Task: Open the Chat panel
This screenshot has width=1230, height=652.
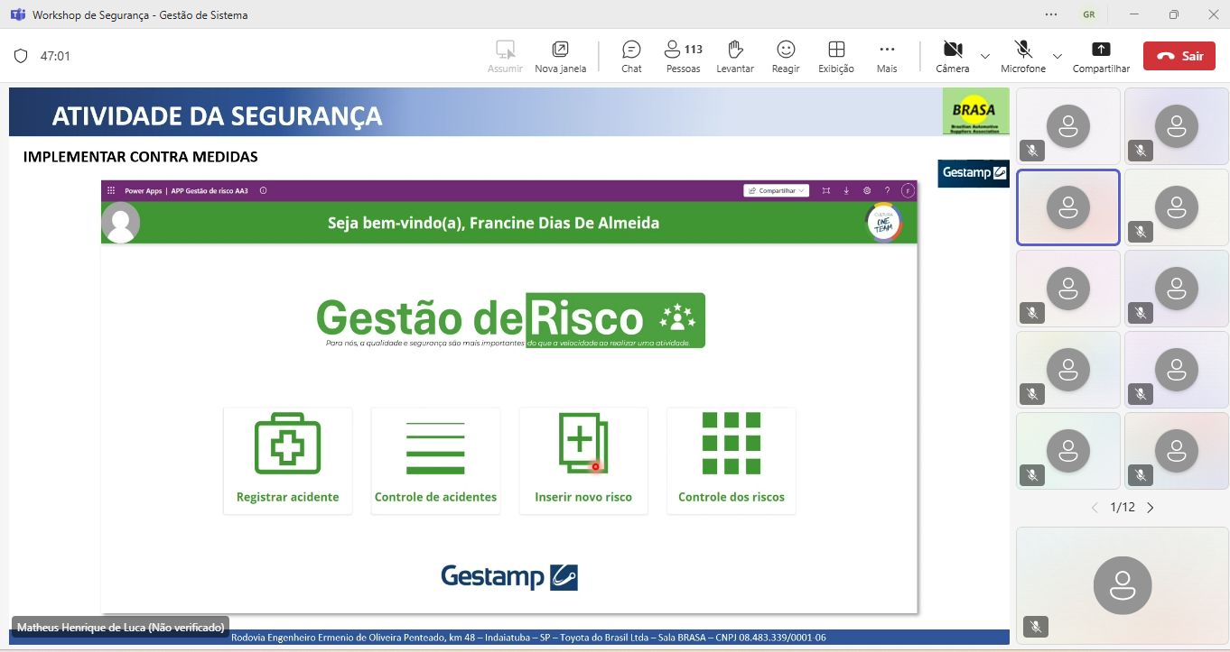Action: coord(631,56)
